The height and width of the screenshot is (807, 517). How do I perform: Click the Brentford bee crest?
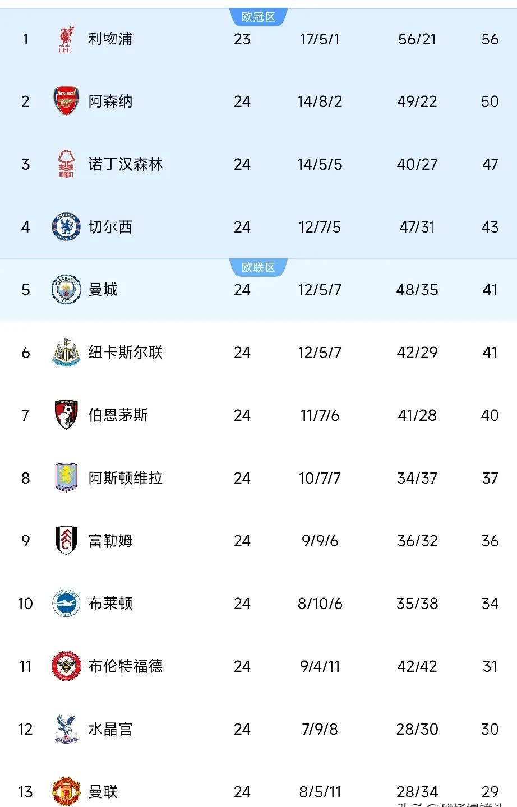click(x=66, y=666)
